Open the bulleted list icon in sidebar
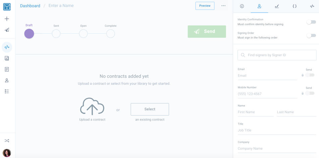Image resolution: width=319 pixels, height=158 pixels. click(7, 91)
